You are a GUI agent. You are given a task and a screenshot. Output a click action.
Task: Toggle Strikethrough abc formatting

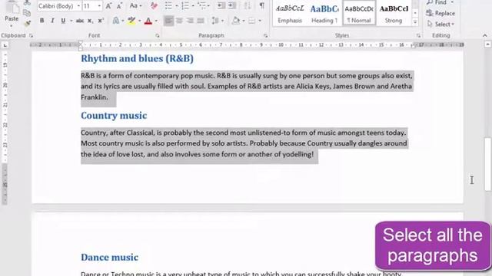click(x=80, y=21)
